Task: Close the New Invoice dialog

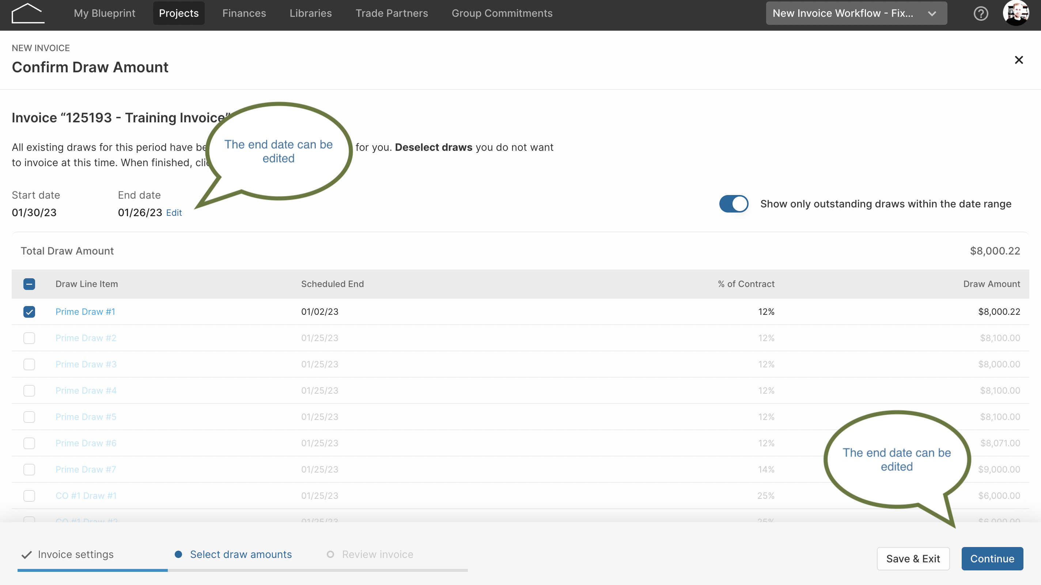Action: (x=1019, y=60)
